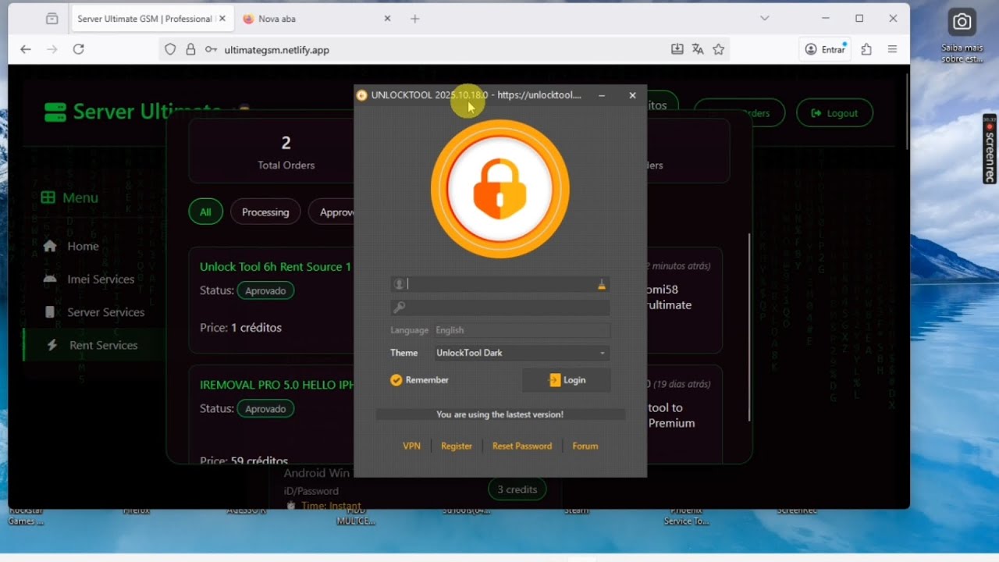This screenshot has width=999, height=562.
Task: Select the Processing orders filter
Action: click(x=265, y=212)
